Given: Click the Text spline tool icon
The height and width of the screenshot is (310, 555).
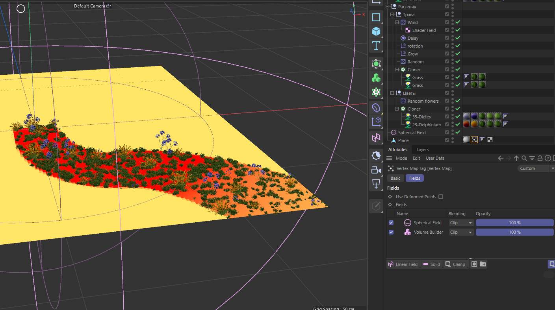Looking at the screenshot, I should click(376, 46).
